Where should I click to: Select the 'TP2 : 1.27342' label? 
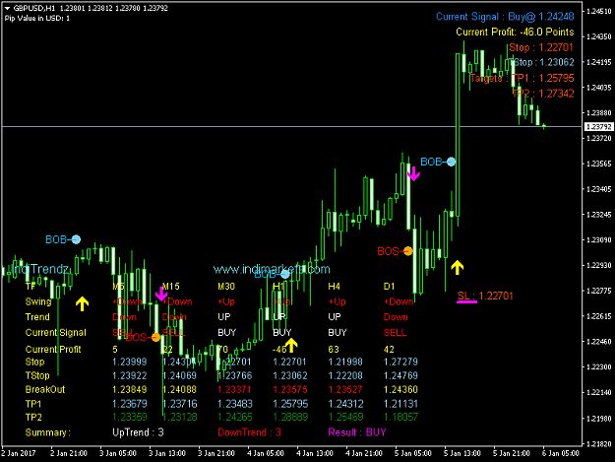[543, 94]
